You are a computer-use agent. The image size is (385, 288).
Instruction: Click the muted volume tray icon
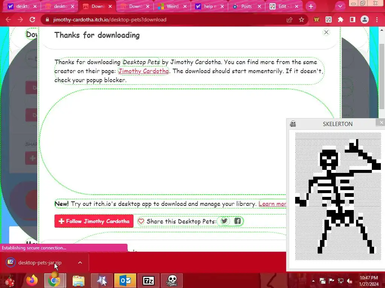(350, 281)
